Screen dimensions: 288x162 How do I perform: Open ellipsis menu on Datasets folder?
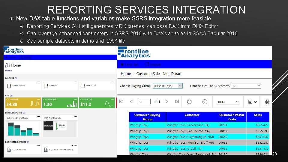point(75,82)
